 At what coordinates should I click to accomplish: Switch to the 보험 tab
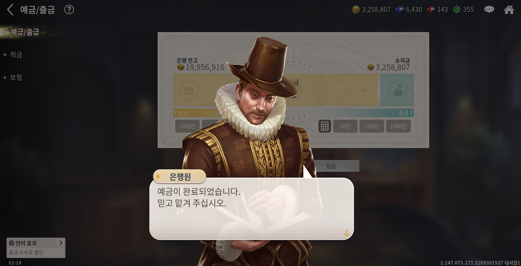tap(16, 77)
